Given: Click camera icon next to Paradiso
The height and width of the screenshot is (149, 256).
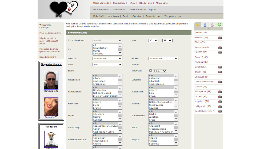Looking at the screenshot, I should pos(220,38).
